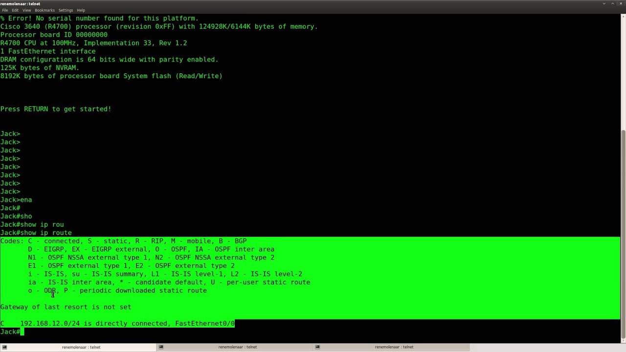Click the final 'Jack#' prompt with cursor
626x352 pixels.
(12, 332)
